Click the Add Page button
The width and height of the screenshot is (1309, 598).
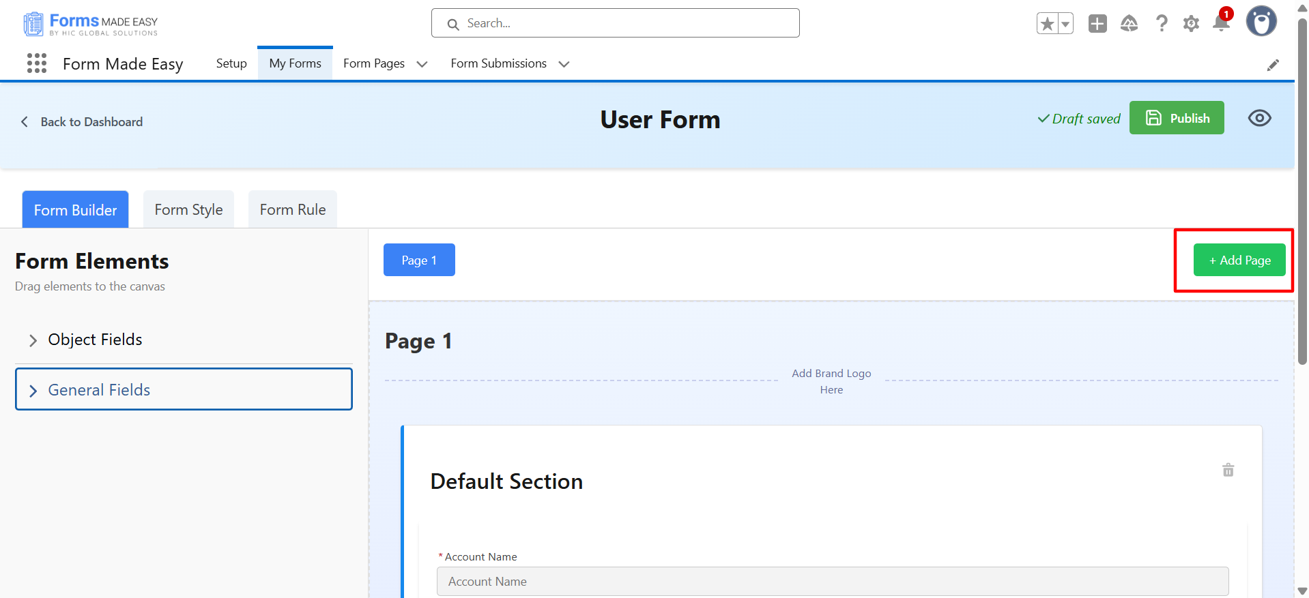(1239, 260)
